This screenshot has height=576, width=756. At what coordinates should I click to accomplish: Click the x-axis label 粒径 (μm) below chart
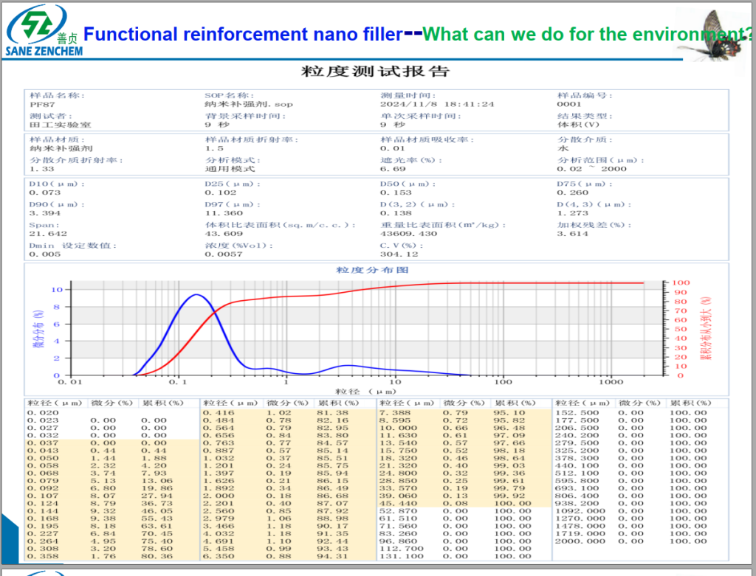(x=360, y=391)
